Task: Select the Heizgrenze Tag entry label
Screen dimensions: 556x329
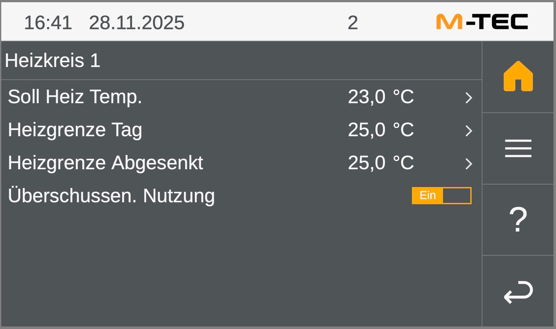Action: (x=75, y=130)
